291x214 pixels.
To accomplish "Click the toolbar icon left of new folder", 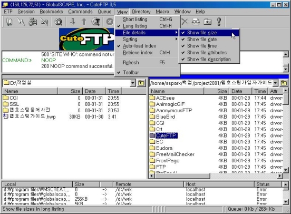I will point(196,22).
